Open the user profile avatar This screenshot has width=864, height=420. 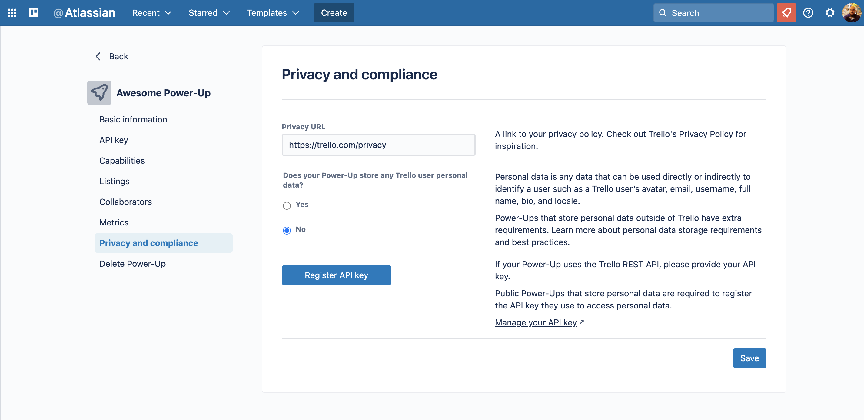pyautogui.click(x=852, y=13)
